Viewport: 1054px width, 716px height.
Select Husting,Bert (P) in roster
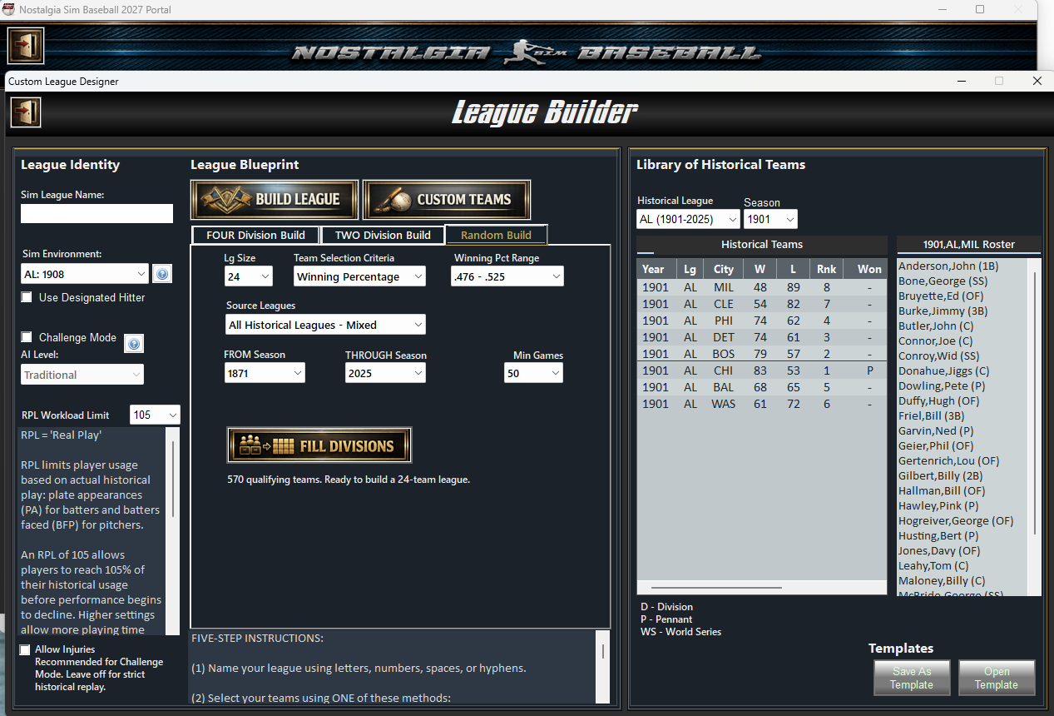pos(938,536)
